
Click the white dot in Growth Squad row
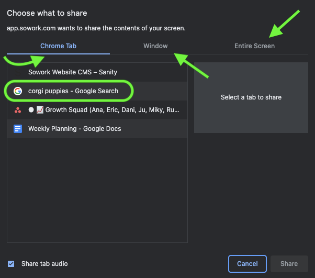point(31,110)
